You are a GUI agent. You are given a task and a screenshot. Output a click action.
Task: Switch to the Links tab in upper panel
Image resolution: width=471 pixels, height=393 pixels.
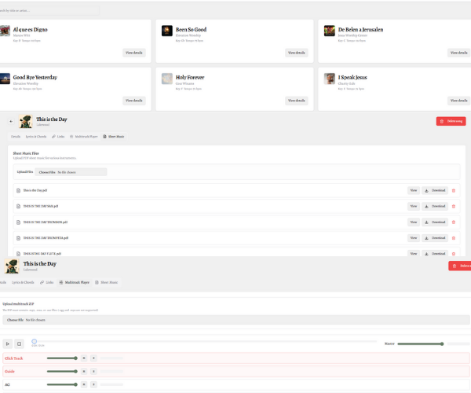coord(59,137)
